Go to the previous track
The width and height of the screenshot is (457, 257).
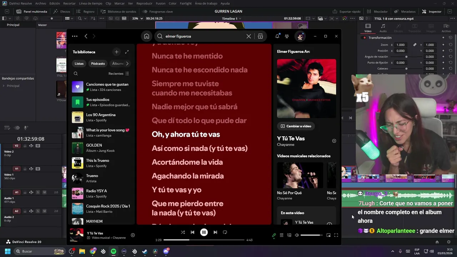192,232
